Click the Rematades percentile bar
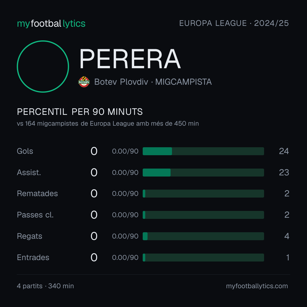 click(203, 194)
